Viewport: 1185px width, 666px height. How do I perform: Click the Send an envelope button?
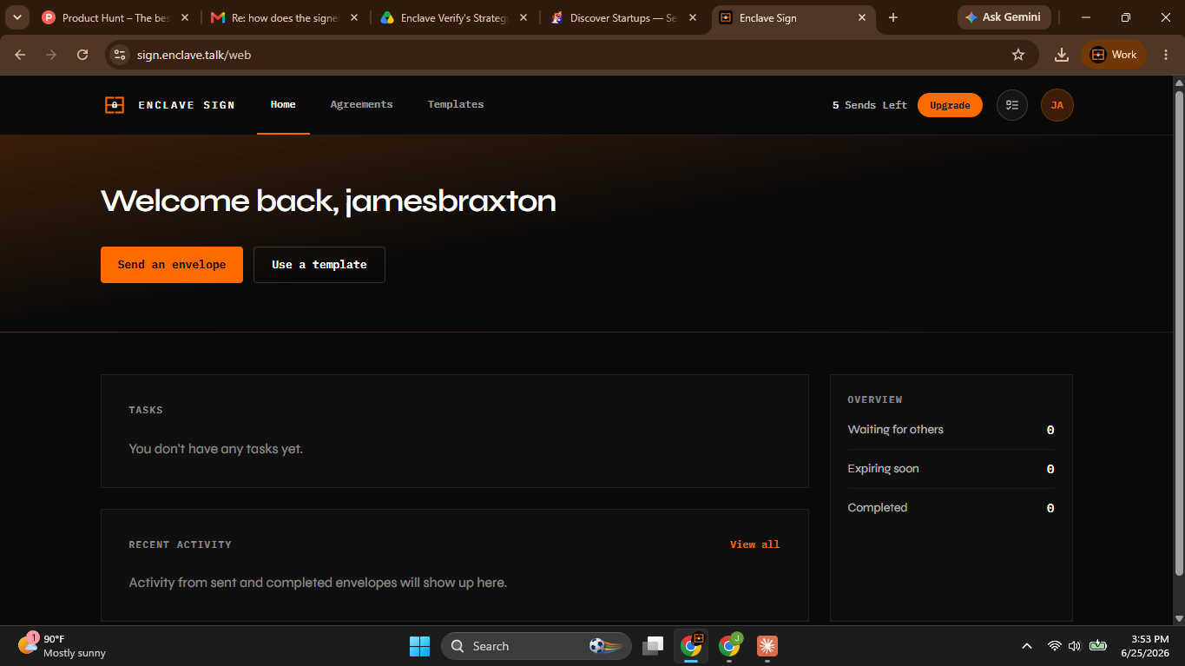(x=172, y=265)
